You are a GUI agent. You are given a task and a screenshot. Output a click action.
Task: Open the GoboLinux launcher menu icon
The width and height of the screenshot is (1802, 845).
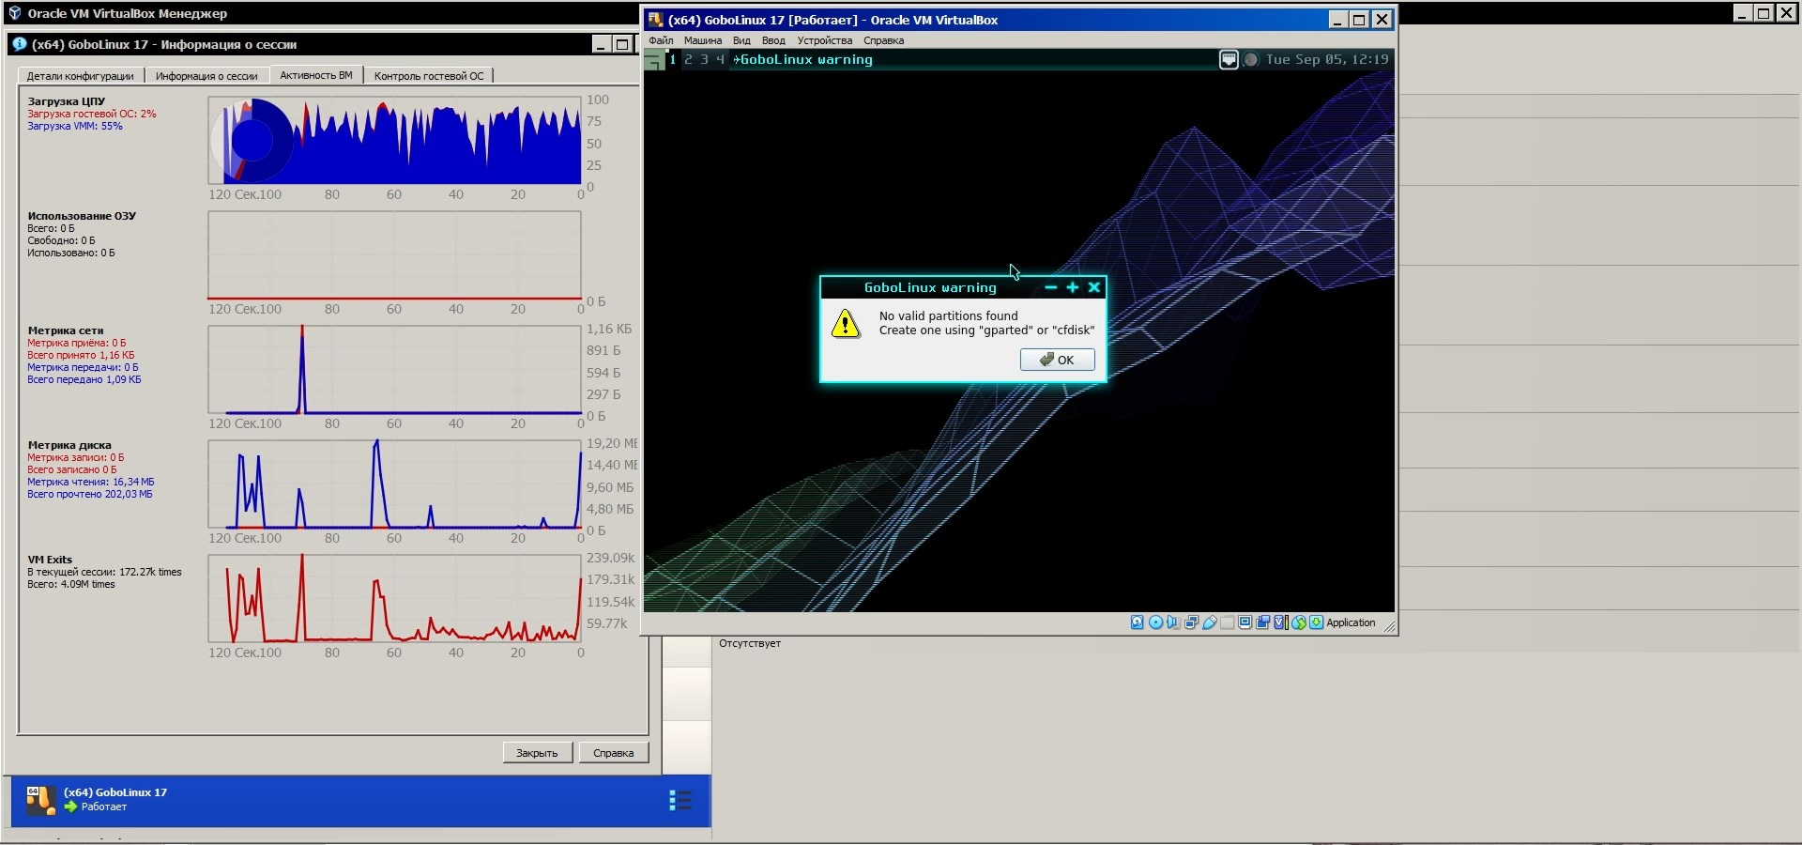(653, 60)
